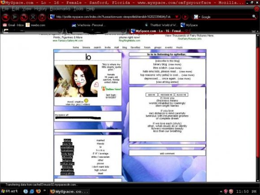Select the first blacked-out browser tab
Screen dimensions: 260x195
pos(32,31)
